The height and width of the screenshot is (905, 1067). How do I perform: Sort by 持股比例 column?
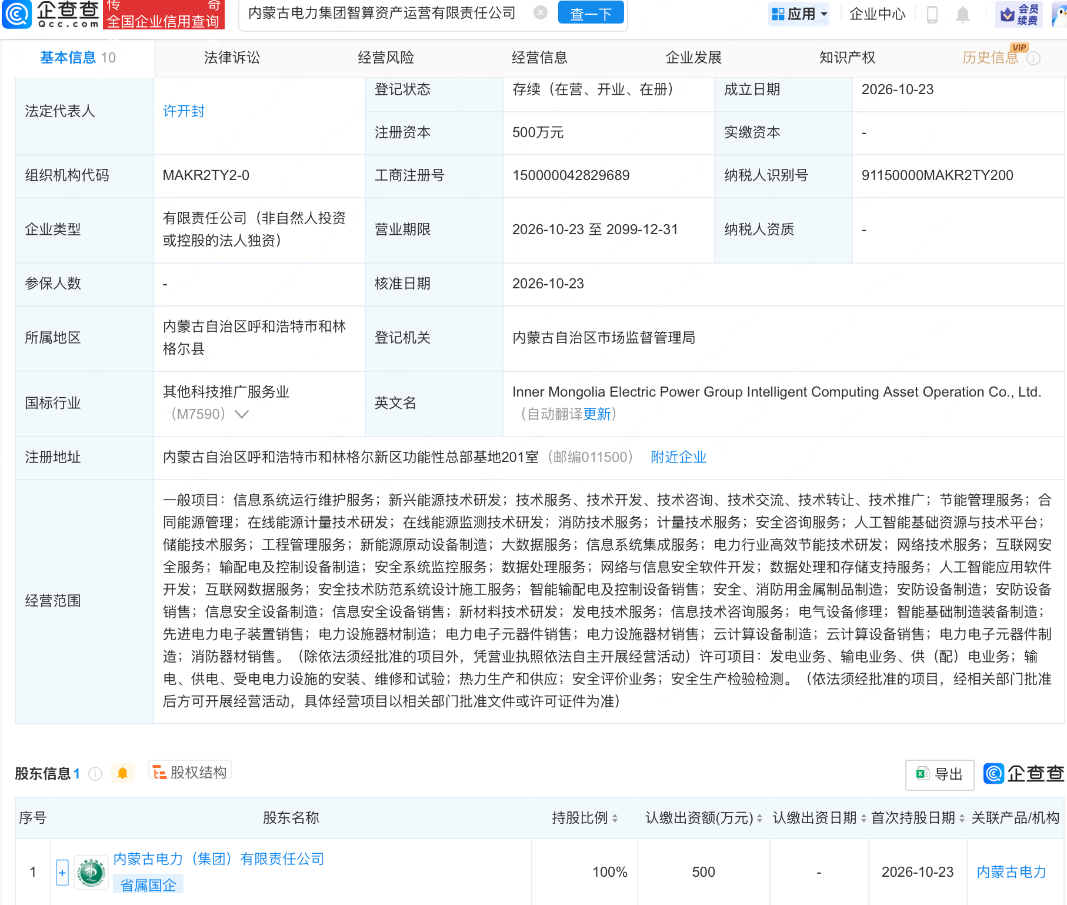615,818
